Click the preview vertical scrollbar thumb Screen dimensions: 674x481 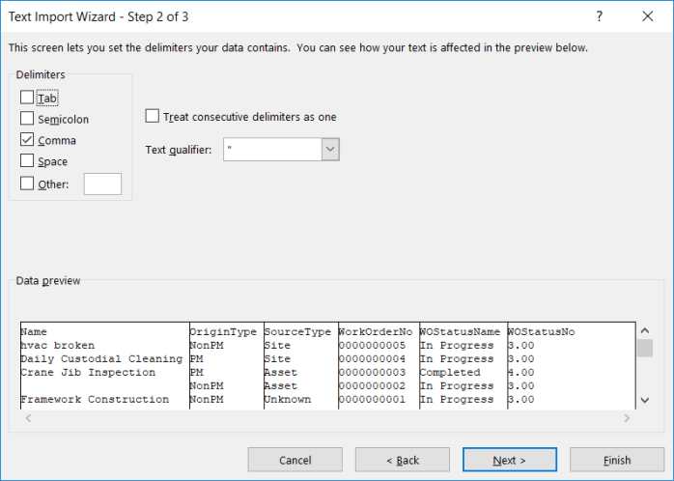click(644, 348)
